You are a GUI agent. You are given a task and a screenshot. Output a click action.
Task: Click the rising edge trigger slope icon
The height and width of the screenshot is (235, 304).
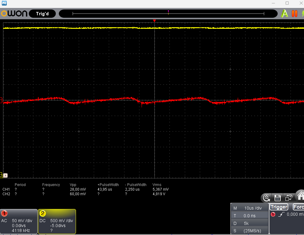coord(281,214)
